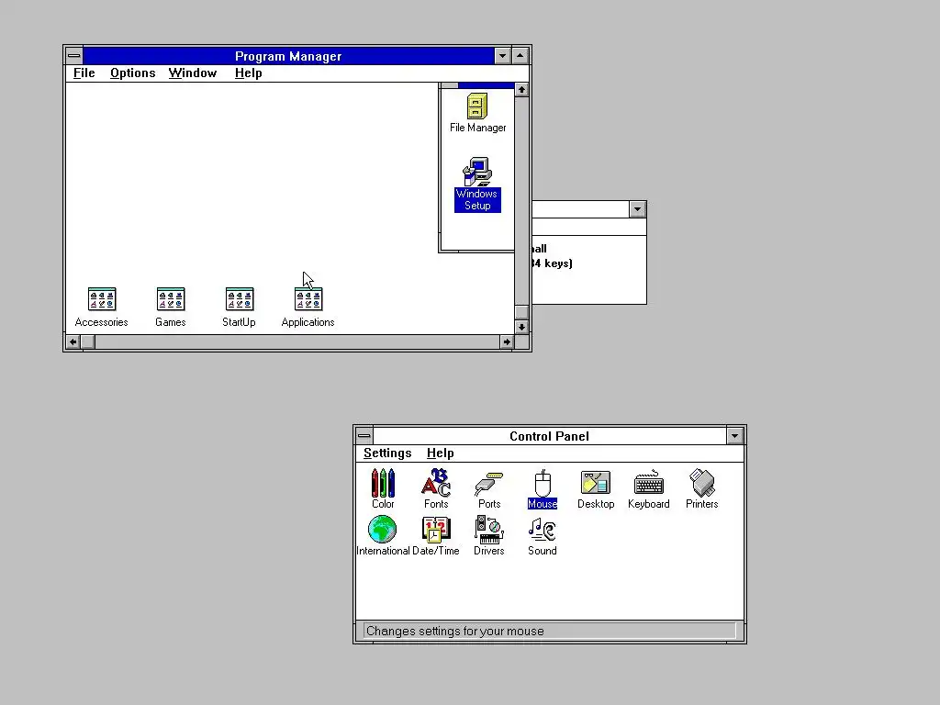The image size is (940, 705).
Task: Open Printers in Control Panel
Action: tap(702, 489)
